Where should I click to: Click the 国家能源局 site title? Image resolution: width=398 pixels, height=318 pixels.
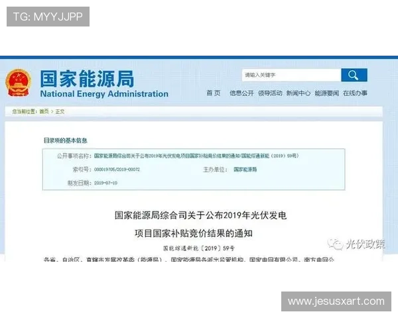[87, 79]
